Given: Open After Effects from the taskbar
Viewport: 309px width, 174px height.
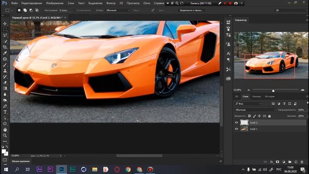Looking at the screenshot, I should [39, 169].
